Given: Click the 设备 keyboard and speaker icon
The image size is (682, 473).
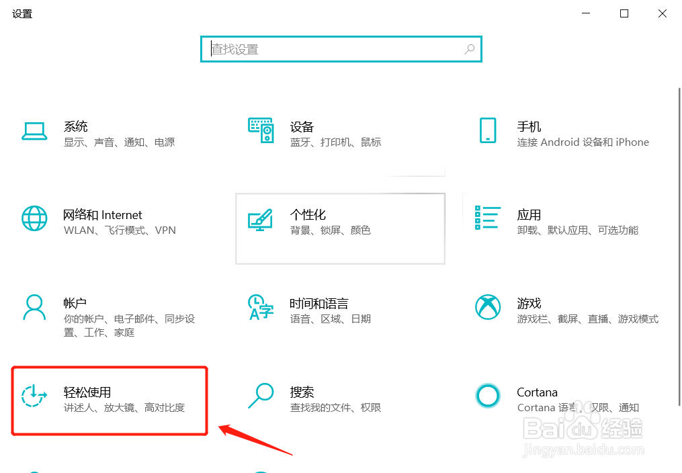Looking at the screenshot, I should pos(261,130).
